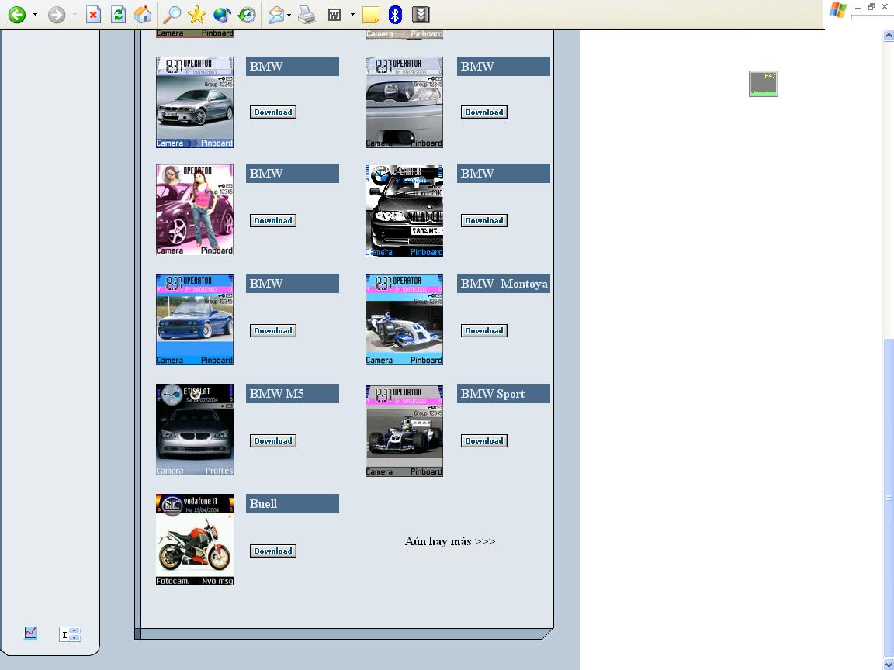The image size is (894, 670).
Task: Open the BMW M5 theme preview image
Action: point(195,430)
